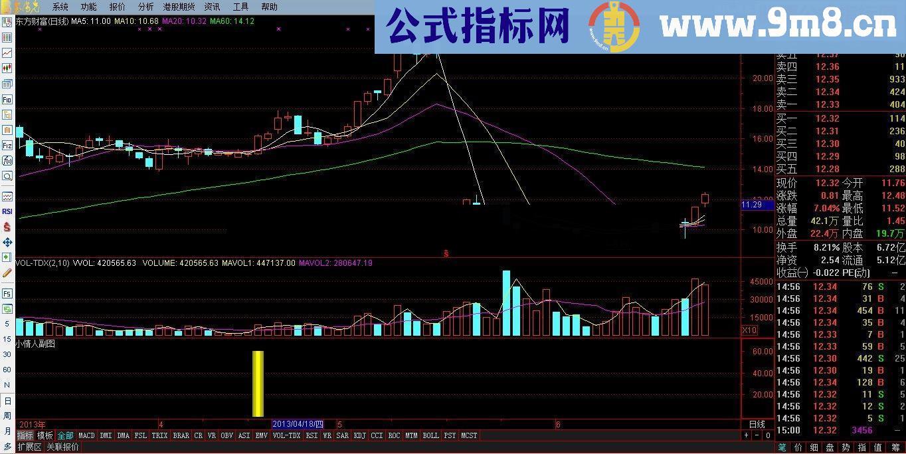This screenshot has width=906, height=454.
Task: Open the 关联报价 panel
Action: [62, 447]
